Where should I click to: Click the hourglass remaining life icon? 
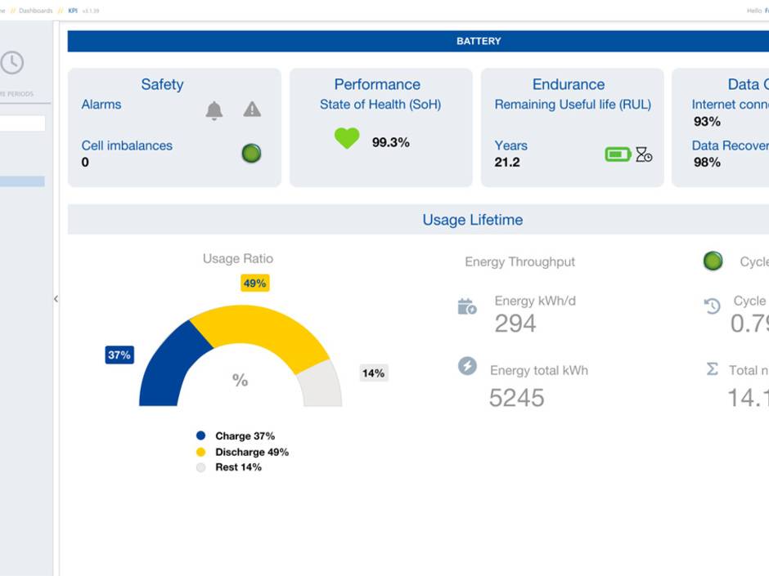(x=644, y=154)
